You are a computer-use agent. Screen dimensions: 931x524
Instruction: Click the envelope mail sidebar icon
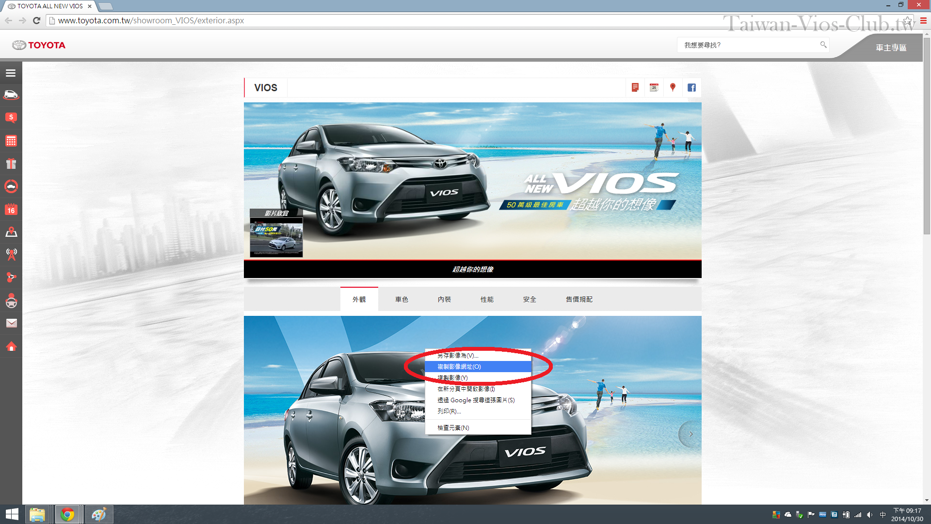point(11,323)
